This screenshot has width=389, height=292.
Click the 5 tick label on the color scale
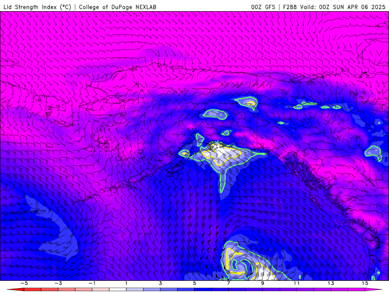[x=194, y=283]
